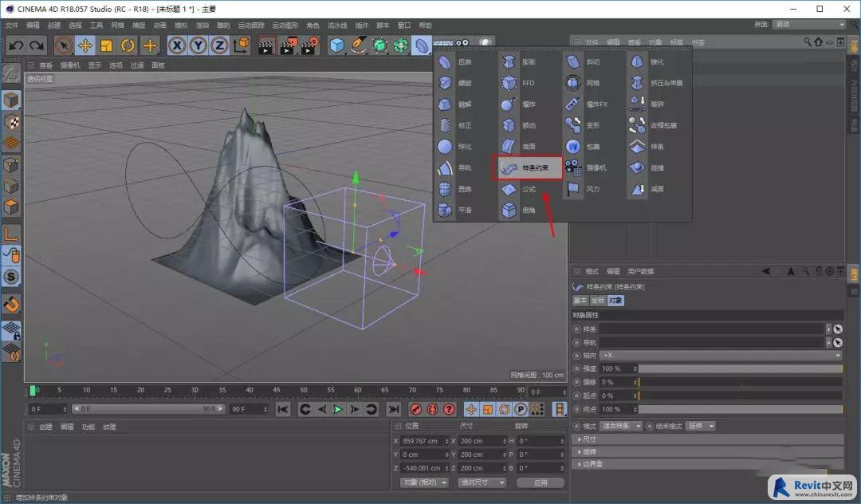Switch to the 基本 tab
Screen dimensions: 861x504
[x=580, y=301]
